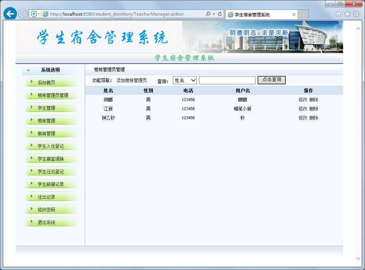Click the arrow icon beside 退出系统

tap(31, 222)
